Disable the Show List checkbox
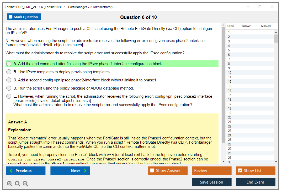The image size is (282, 193). coord(240,170)
